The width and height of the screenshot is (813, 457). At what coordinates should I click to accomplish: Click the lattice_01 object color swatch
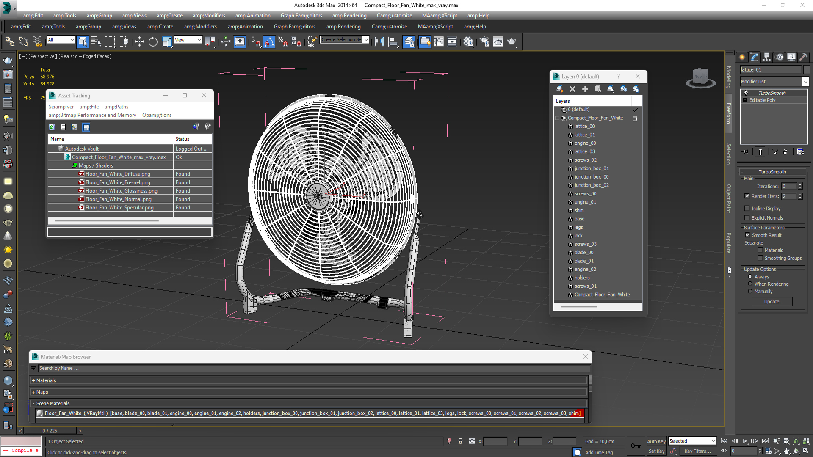point(807,70)
